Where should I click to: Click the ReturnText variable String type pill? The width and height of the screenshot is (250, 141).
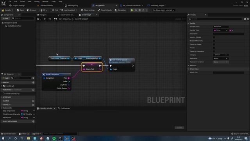click(x=24, y=117)
